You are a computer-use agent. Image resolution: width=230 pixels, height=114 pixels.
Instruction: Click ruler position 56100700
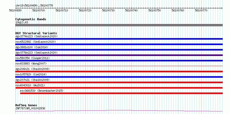point(39,10)
